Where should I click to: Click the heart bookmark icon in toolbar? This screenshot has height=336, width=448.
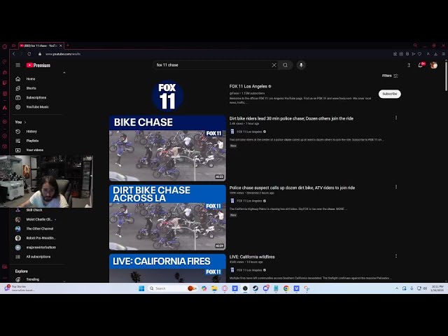pos(419,54)
